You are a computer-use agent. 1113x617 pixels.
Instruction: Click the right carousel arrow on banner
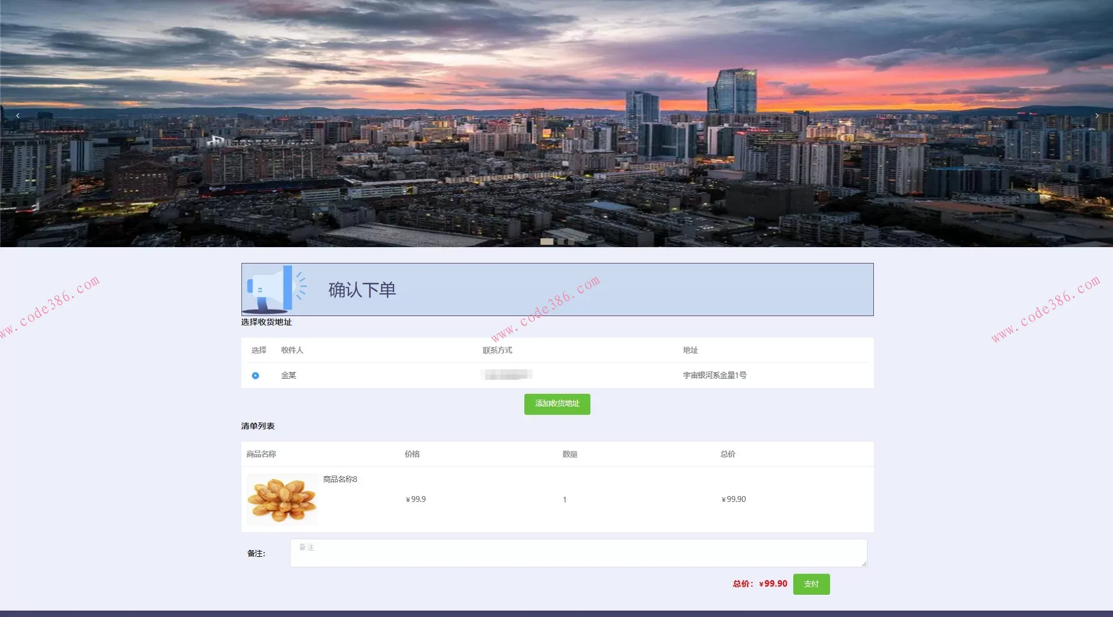point(1096,115)
